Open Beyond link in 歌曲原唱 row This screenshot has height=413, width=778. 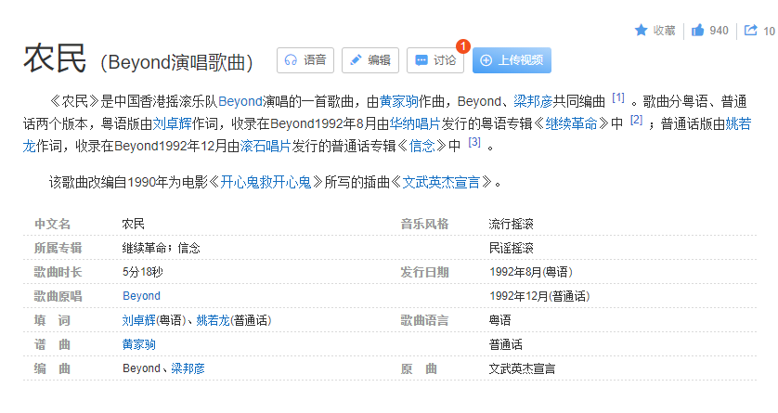click(141, 296)
